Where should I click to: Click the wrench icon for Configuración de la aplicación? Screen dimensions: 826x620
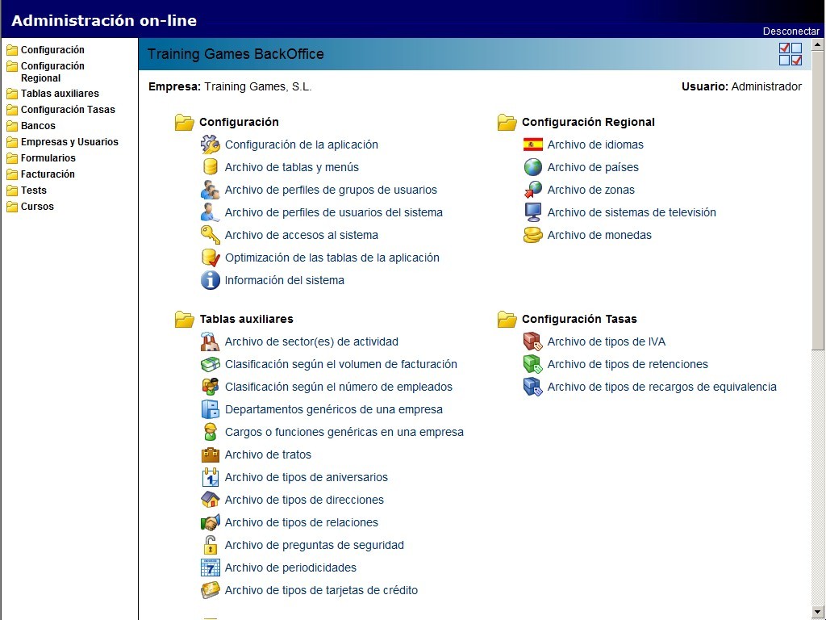(210, 145)
